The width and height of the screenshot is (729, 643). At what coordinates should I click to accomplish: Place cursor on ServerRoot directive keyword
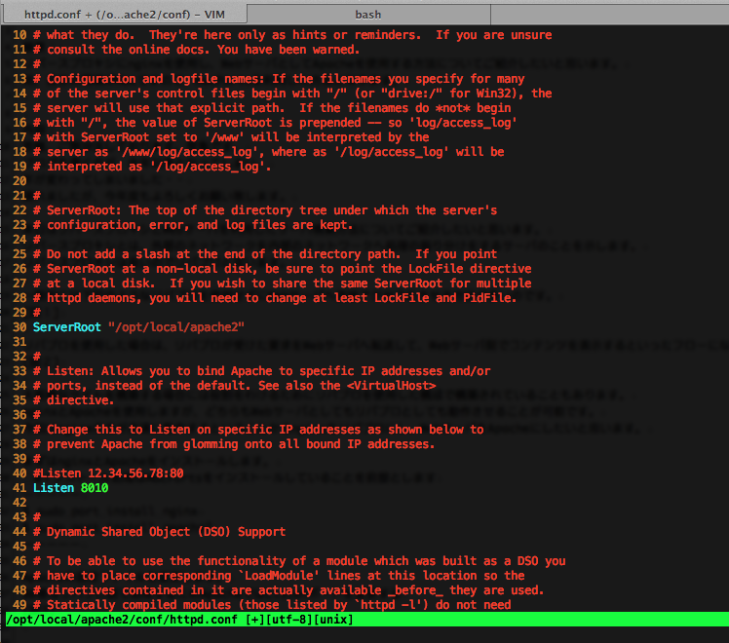(67, 327)
